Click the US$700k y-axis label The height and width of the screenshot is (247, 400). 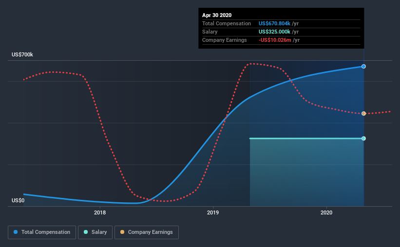[x=22, y=54]
